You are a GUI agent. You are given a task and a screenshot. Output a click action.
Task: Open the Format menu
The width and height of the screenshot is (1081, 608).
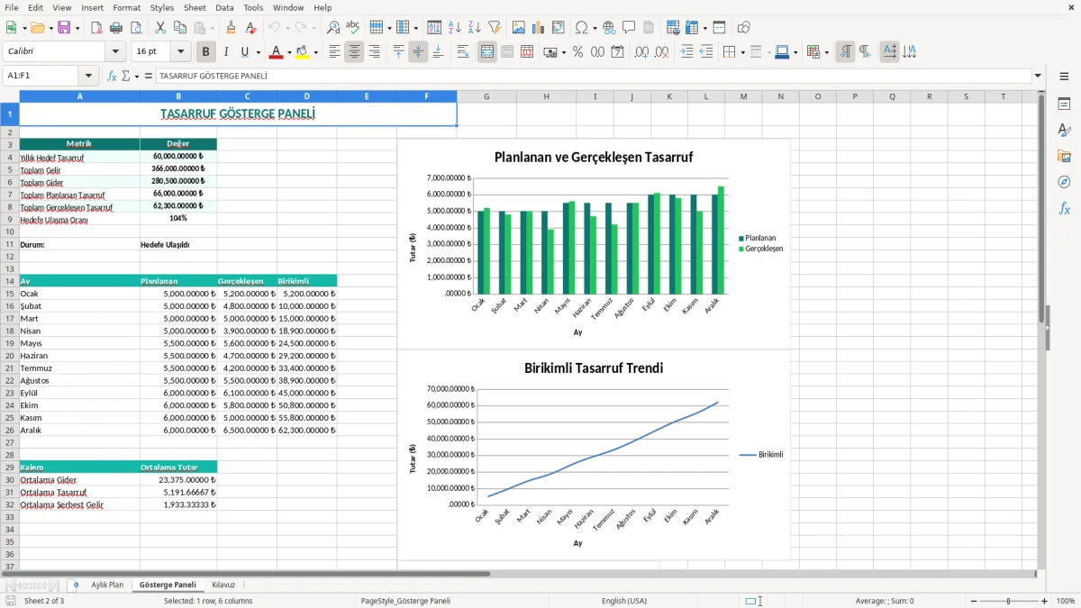(x=127, y=7)
